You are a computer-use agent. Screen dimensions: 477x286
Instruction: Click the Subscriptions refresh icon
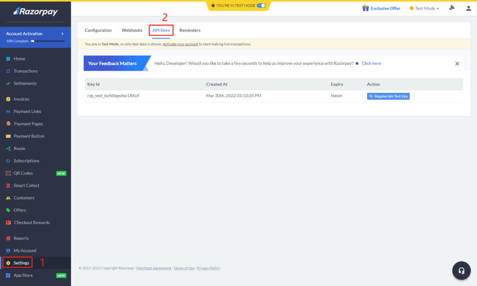coord(8,161)
